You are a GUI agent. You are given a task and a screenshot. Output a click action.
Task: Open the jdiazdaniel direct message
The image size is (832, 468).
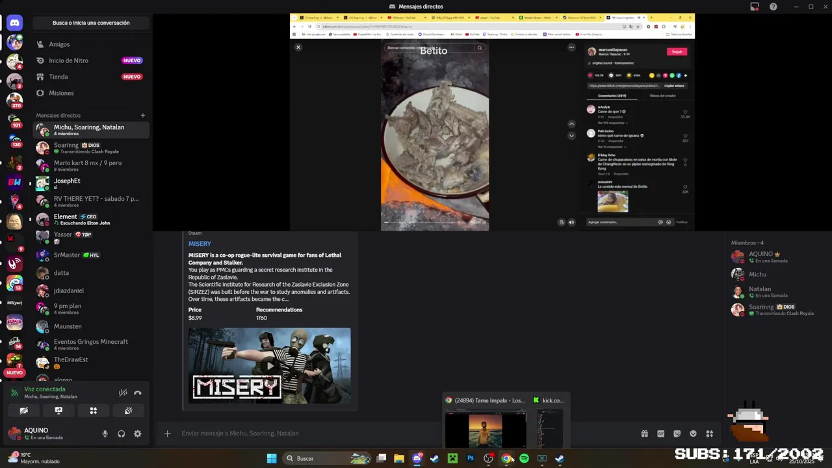(x=91, y=291)
